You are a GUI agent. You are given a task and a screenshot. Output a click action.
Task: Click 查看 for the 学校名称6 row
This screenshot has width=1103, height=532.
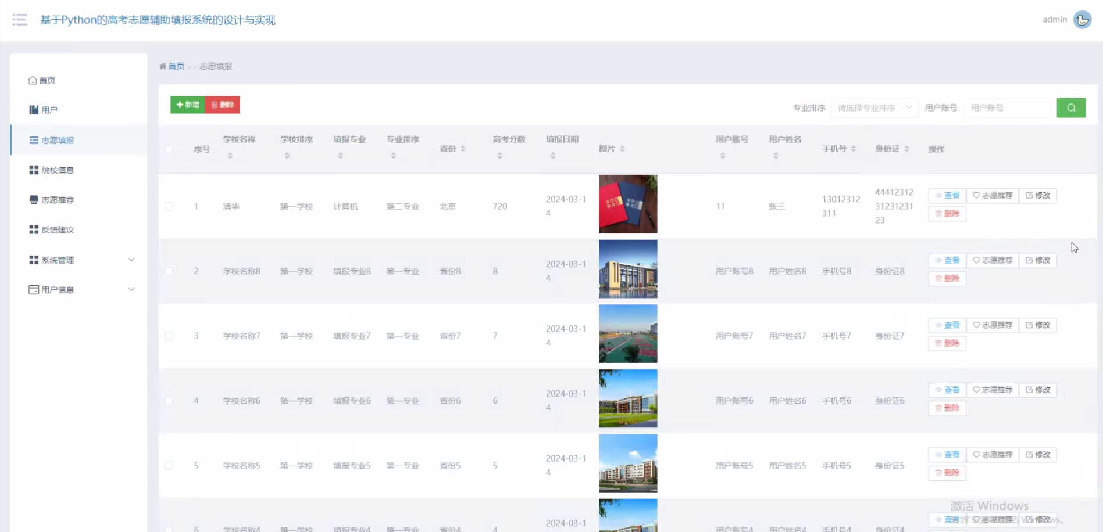[x=947, y=390]
